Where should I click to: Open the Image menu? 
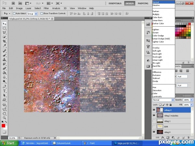pos(19,8)
